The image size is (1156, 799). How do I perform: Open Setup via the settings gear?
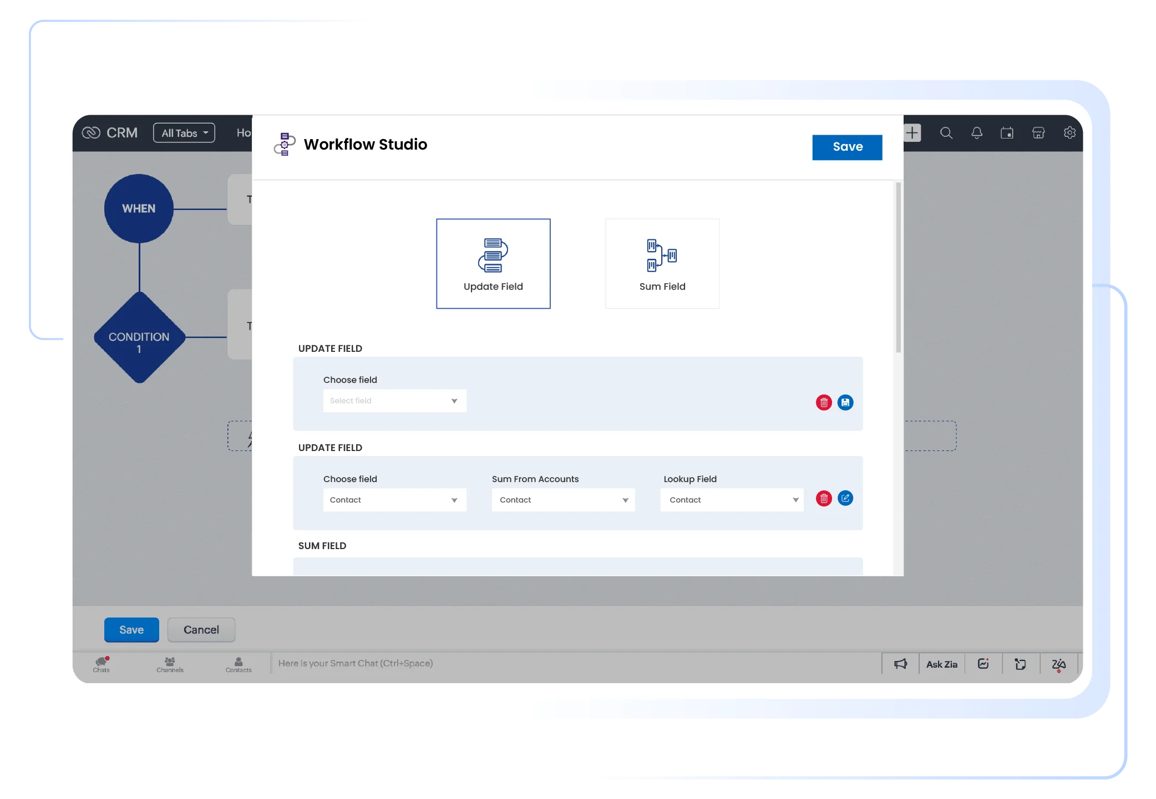(1070, 132)
